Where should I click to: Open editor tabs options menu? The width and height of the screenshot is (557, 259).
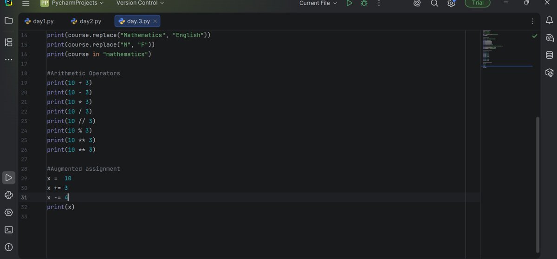(x=532, y=21)
